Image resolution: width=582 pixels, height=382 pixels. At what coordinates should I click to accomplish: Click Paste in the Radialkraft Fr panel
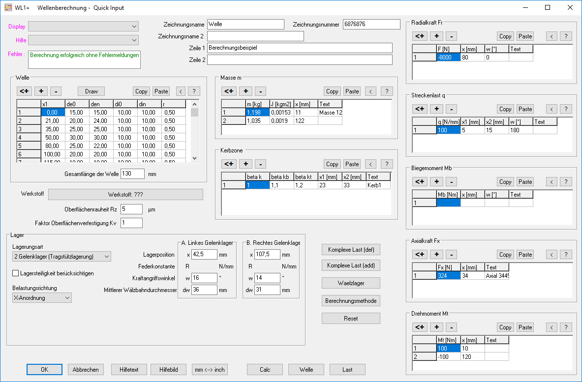[525, 36]
